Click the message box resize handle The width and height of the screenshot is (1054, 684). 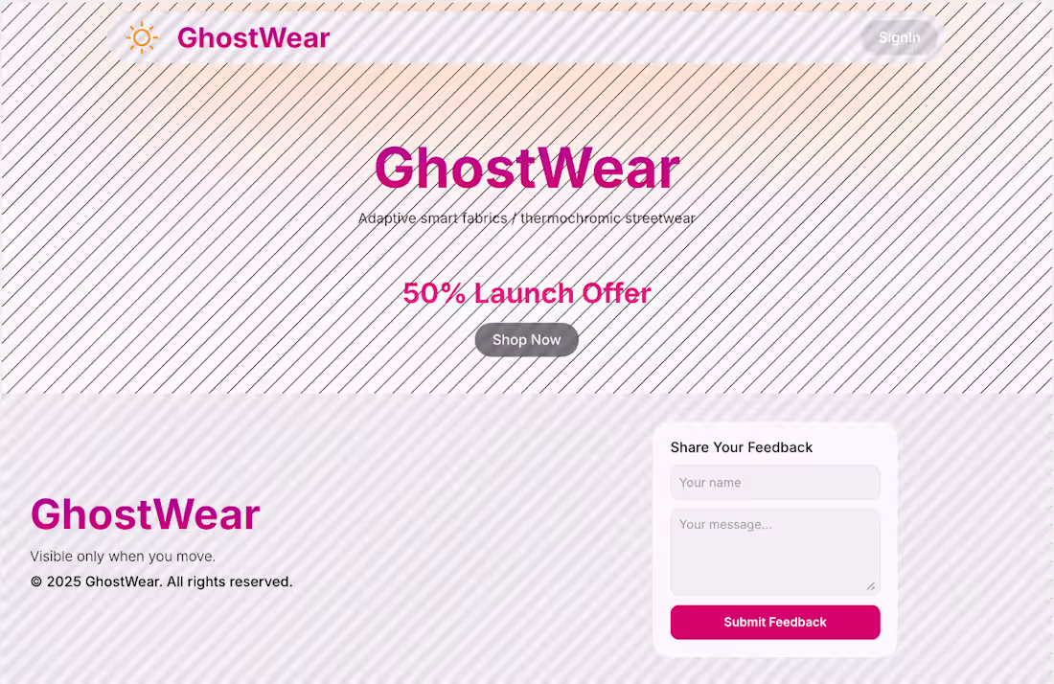871,586
